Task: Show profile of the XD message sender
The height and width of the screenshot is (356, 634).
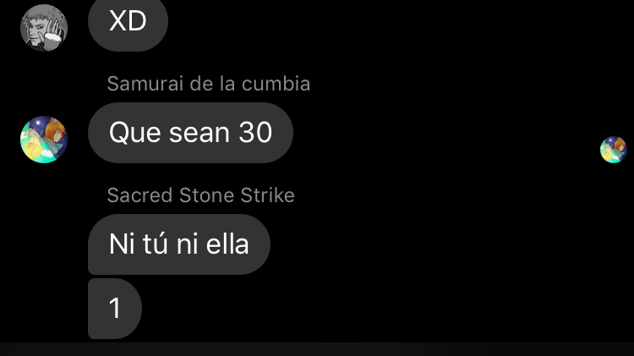Action: pos(44,28)
